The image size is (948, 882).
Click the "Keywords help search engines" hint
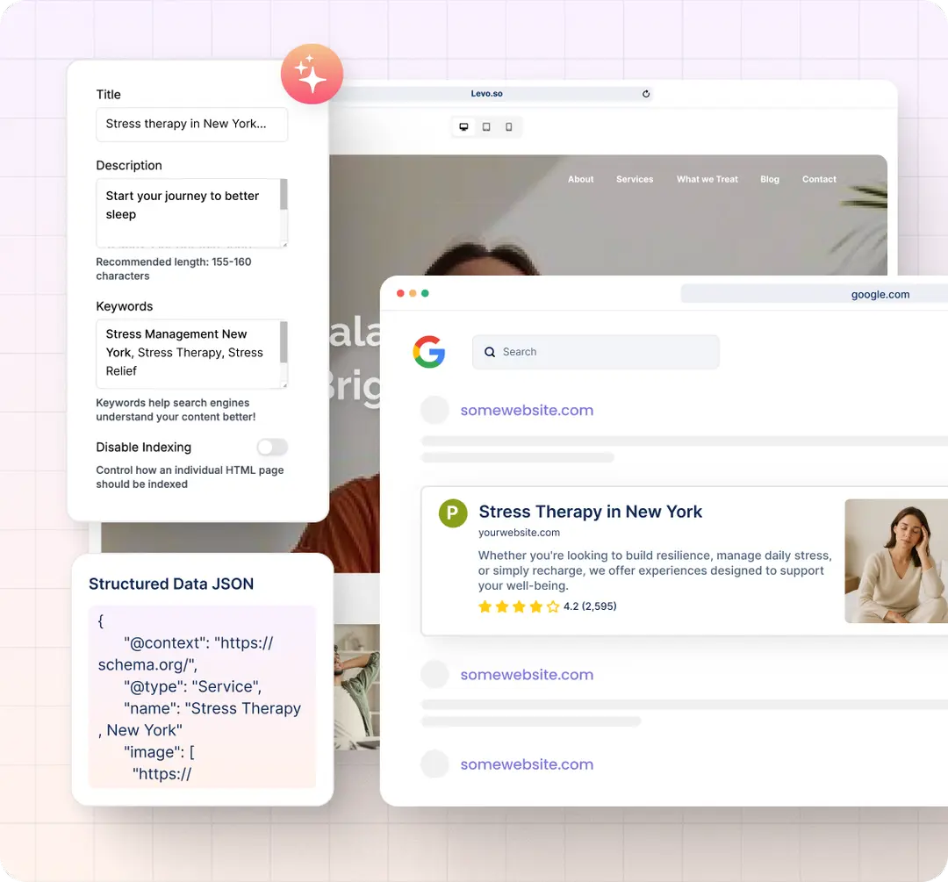click(176, 410)
